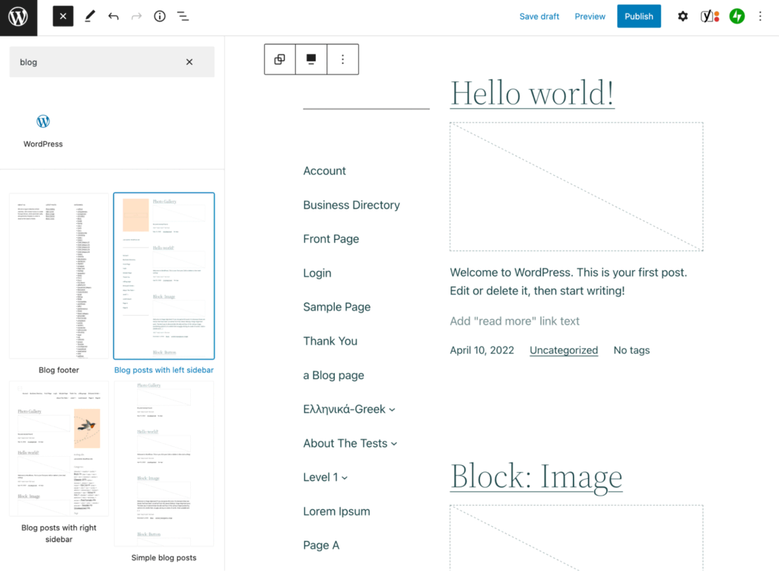Click the Uncategorized category link
The image size is (779, 571).
click(x=564, y=350)
